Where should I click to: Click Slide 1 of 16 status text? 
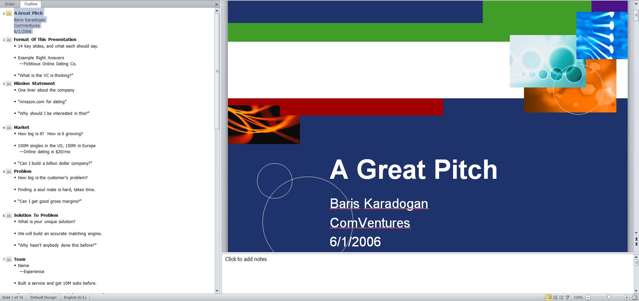(x=13, y=297)
